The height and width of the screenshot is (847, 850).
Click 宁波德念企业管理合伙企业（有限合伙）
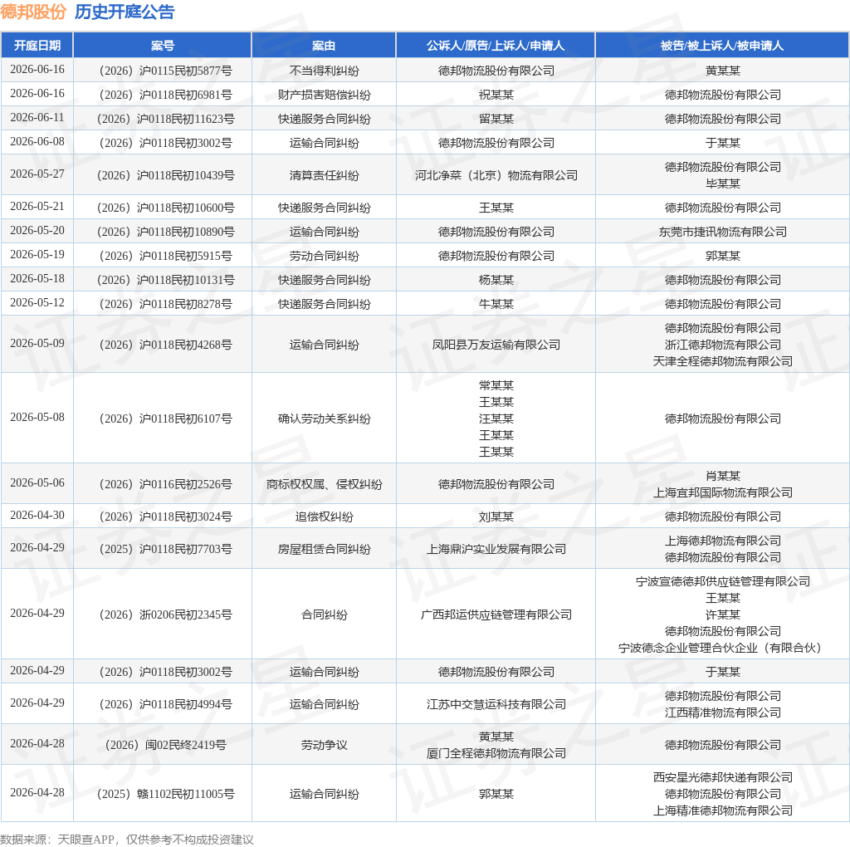click(x=723, y=648)
